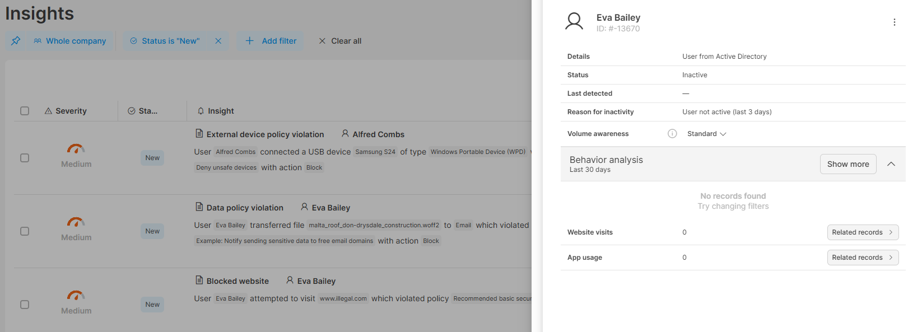This screenshot has width=922, height=332.
Task: Toggle the select-all checkbox in table header
Action: click(x=25, y=111)
